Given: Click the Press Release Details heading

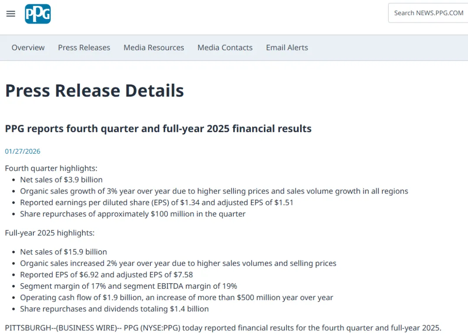Looking at the screenshot, I should click(x=94, y=91).
